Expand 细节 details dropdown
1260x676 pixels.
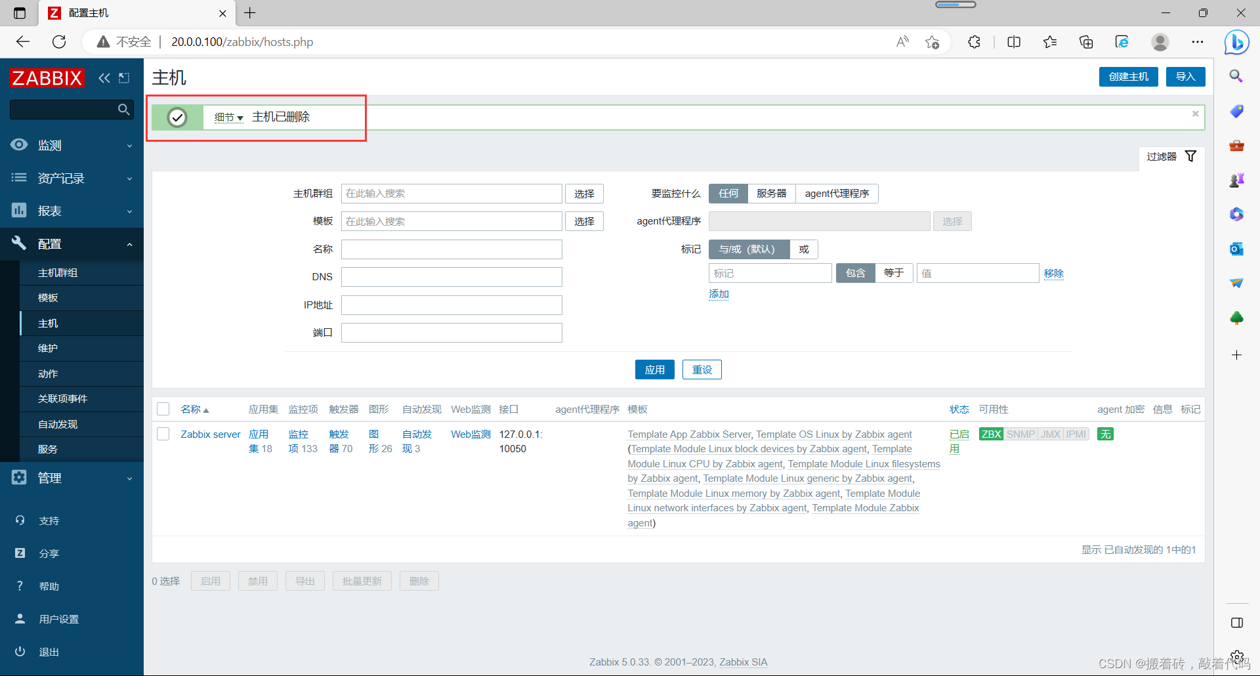pos(228,117)
